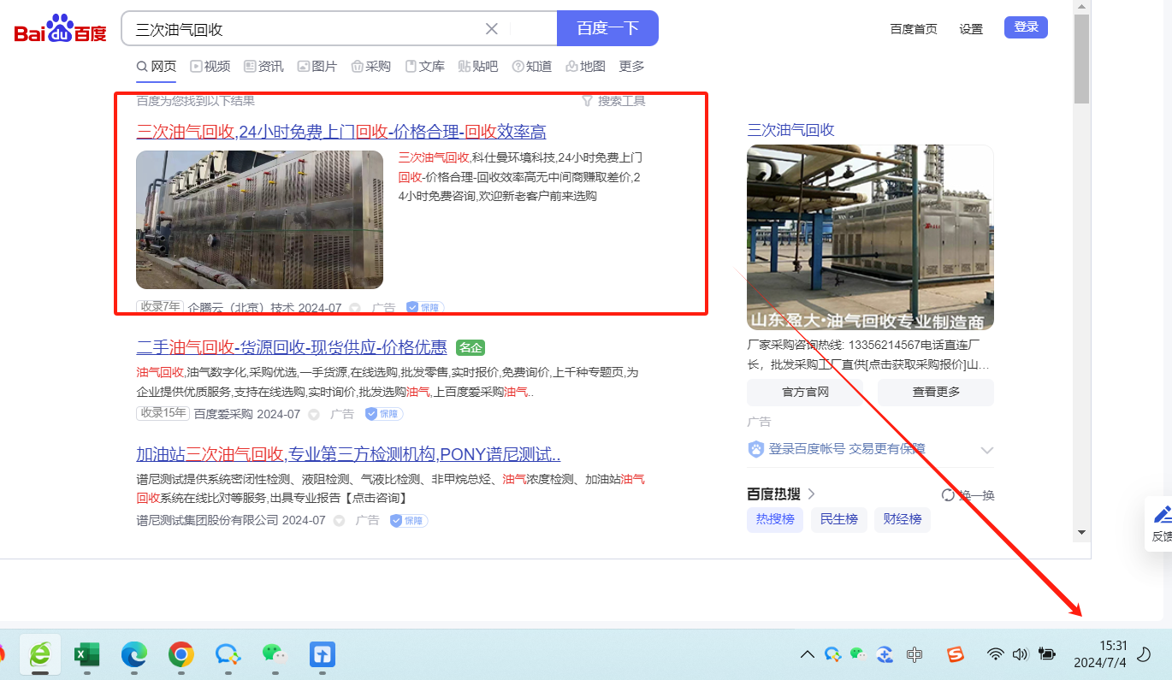The width and height of the screenshot is (1172, 680).
Task: Open the 设置 menu at top right
Action: [971, 29]
